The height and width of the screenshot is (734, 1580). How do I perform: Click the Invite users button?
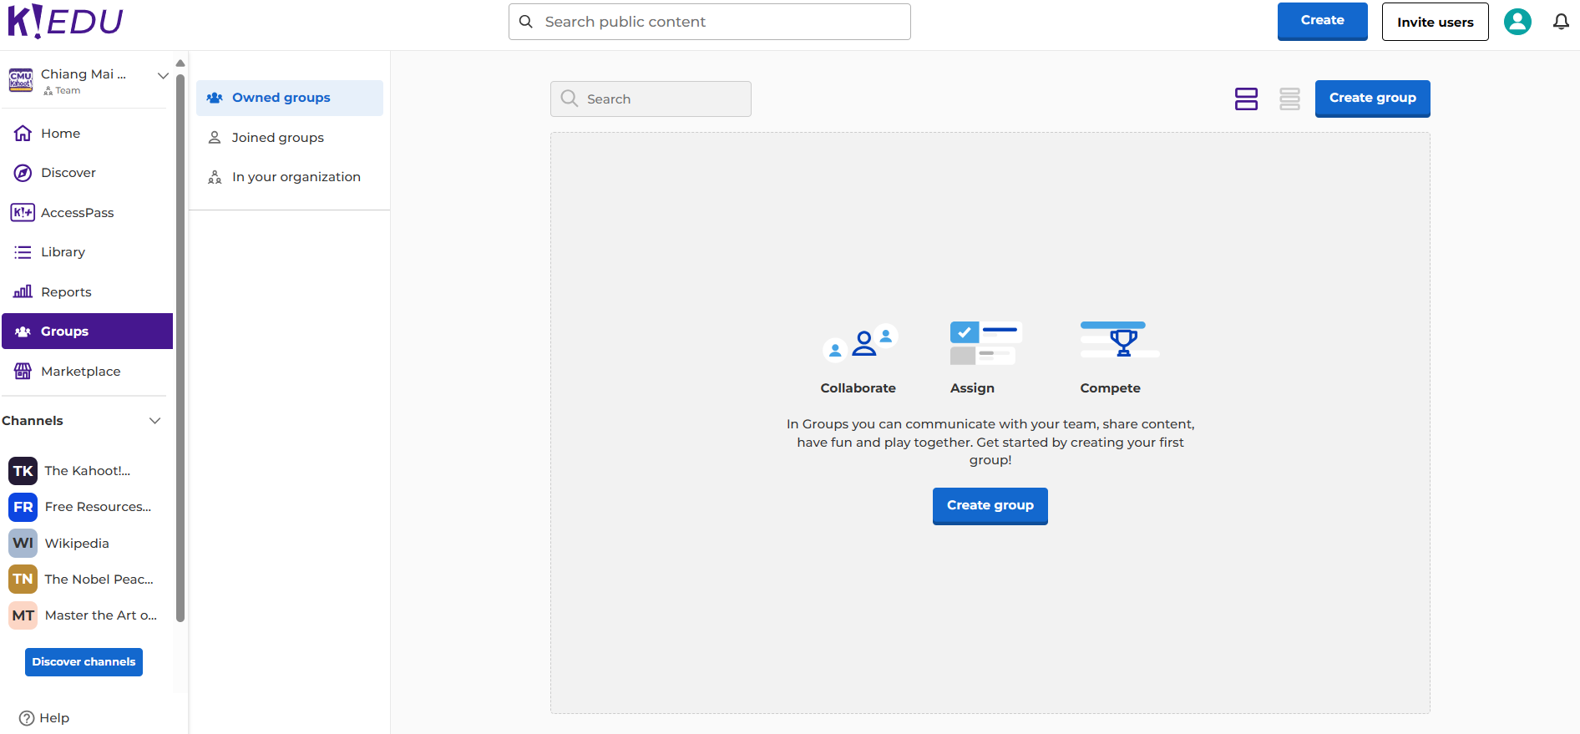click(1434, 23)
